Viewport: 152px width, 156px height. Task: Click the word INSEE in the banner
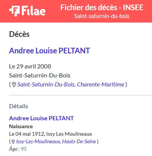133,8
